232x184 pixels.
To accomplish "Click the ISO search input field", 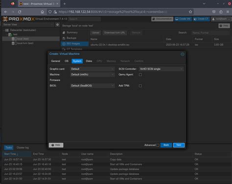I will pos(211,33).
